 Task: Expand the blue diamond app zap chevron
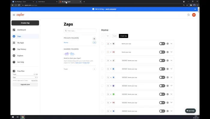point(171,77)
